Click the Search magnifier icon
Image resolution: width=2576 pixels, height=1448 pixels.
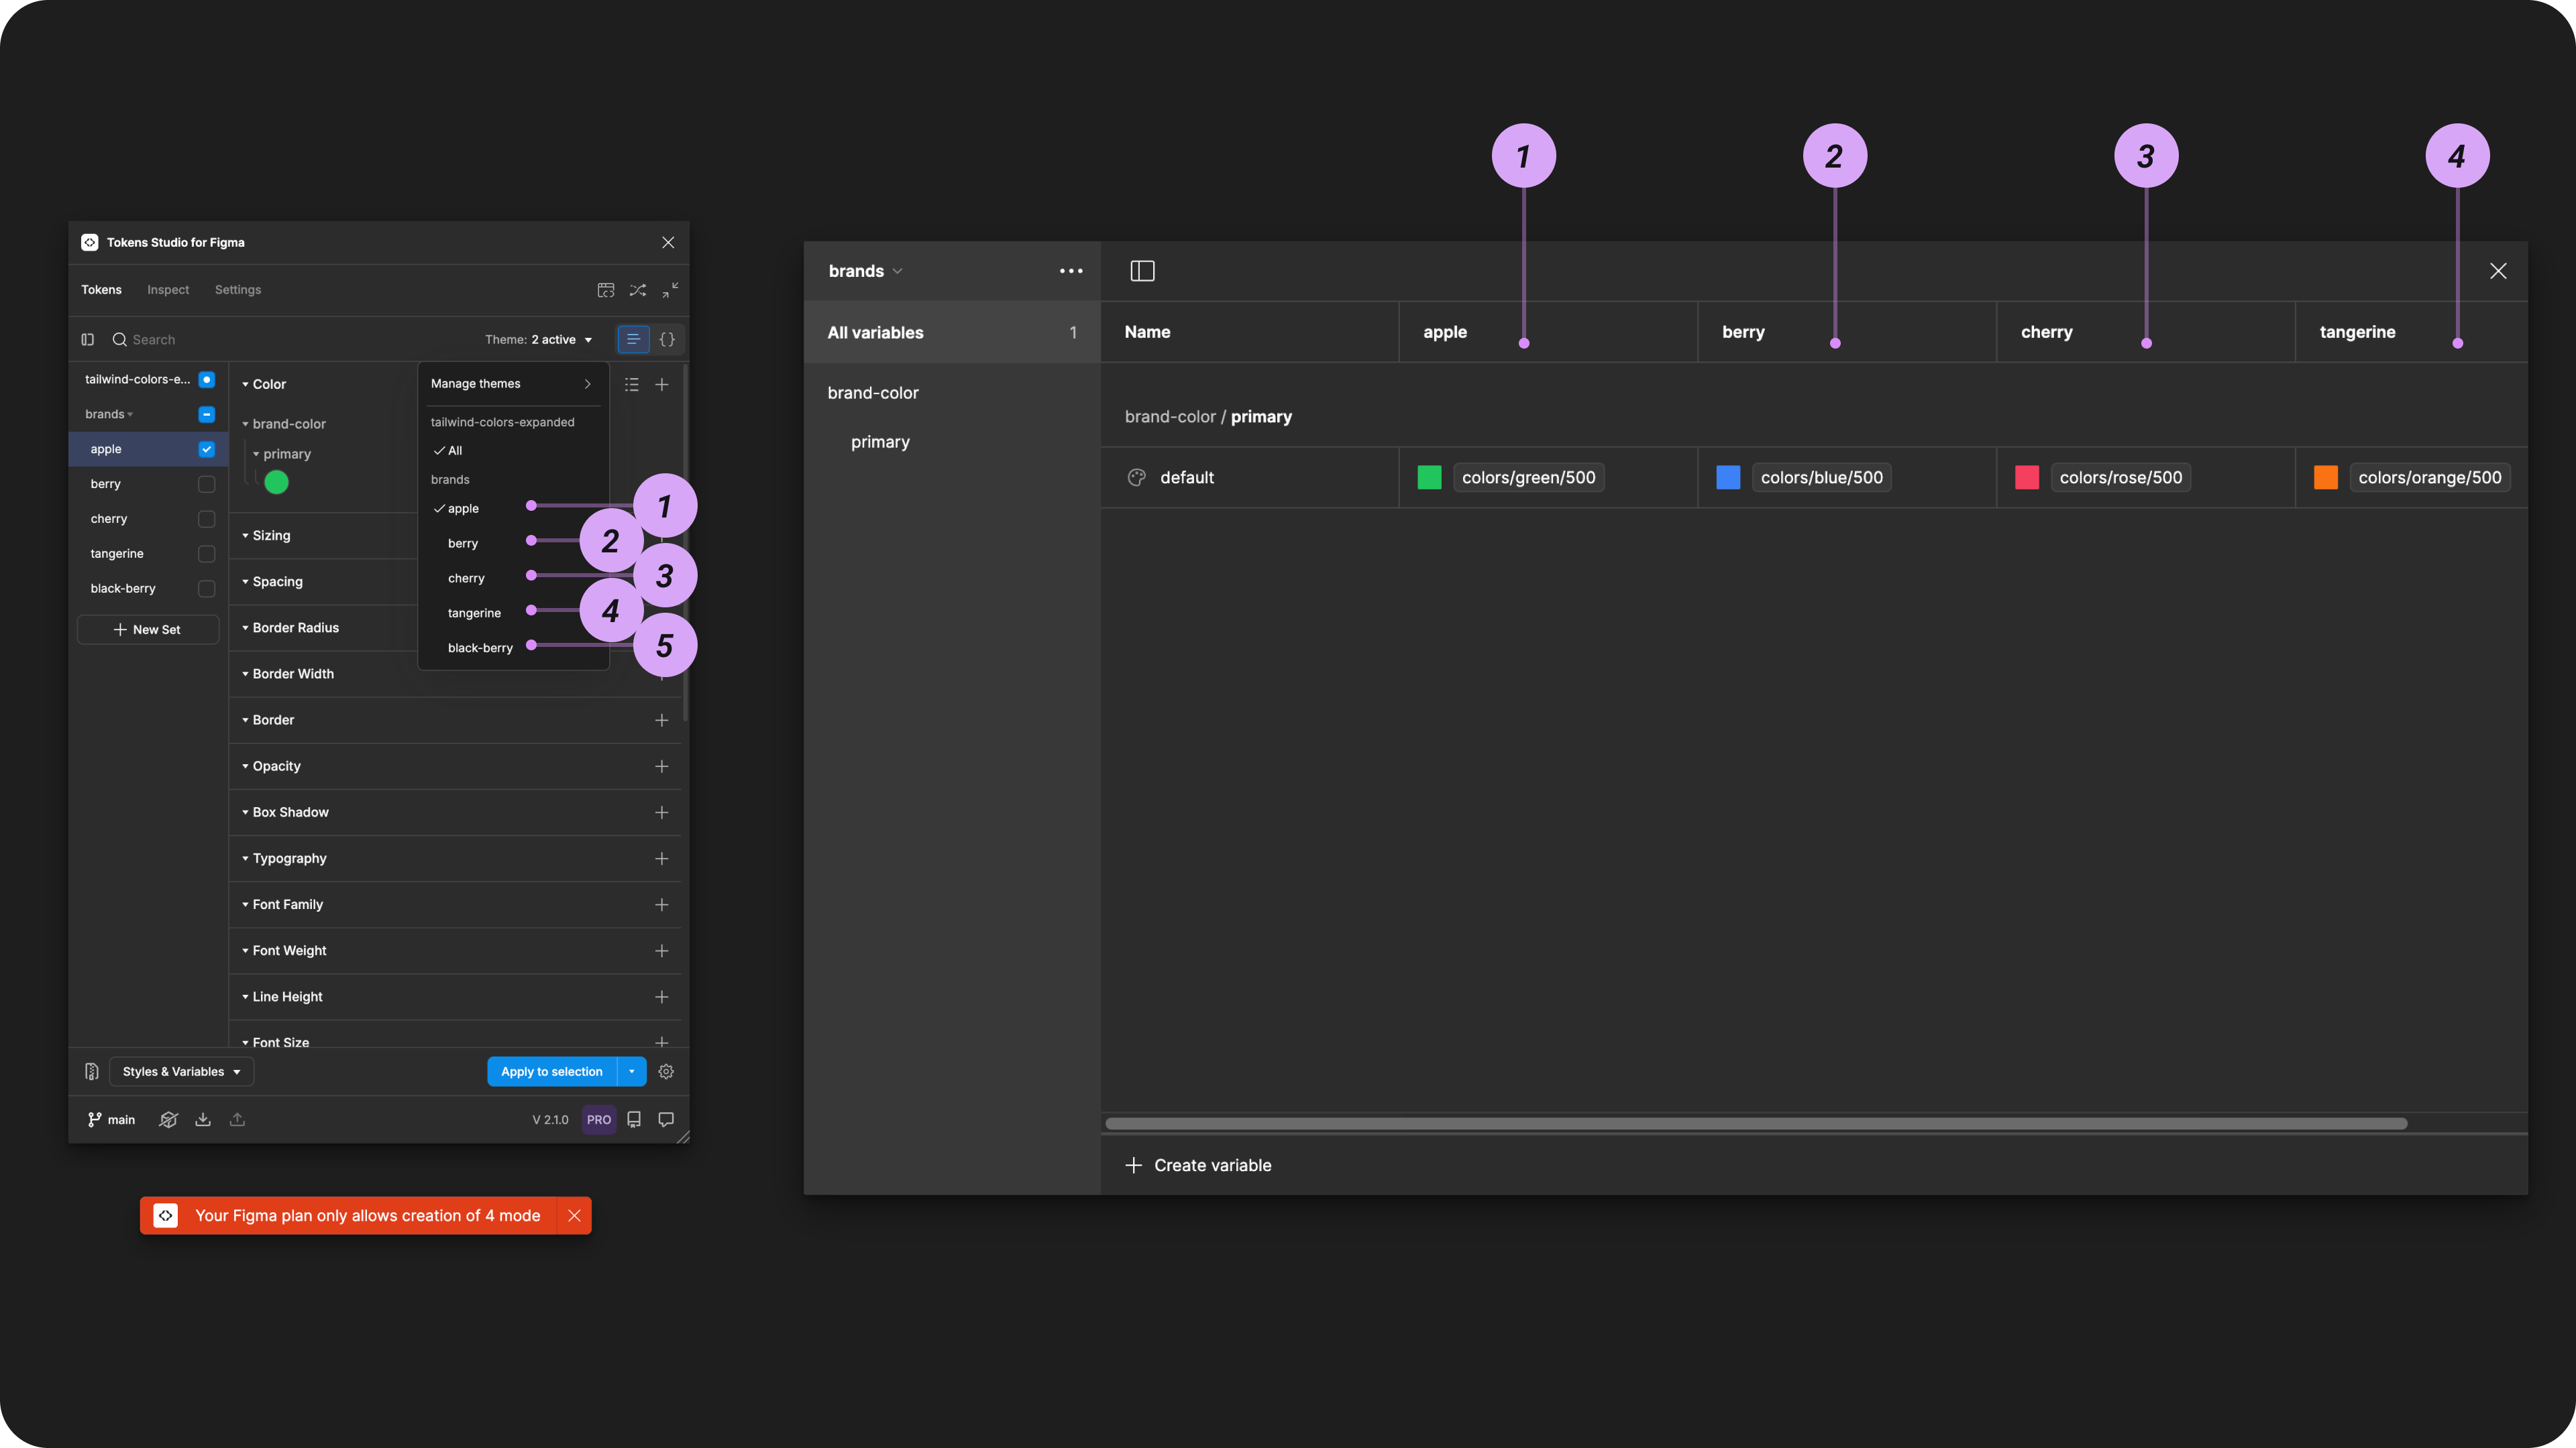coord(119,340)
